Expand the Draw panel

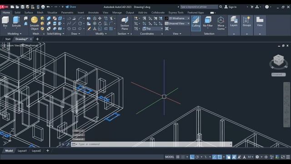point(75,34)
